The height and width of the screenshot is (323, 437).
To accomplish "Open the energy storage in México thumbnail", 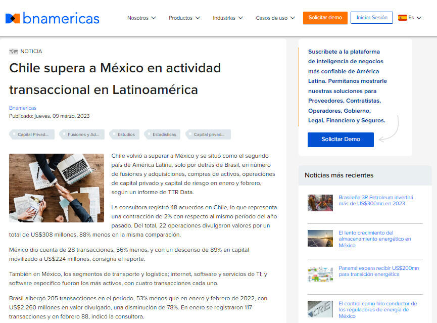I will click(320, 238).
